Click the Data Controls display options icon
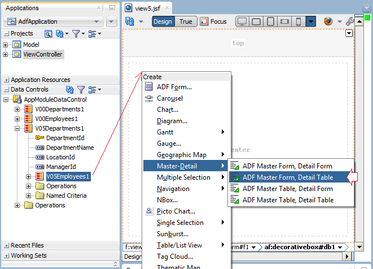Screen dimensions: 373x269 92,90
